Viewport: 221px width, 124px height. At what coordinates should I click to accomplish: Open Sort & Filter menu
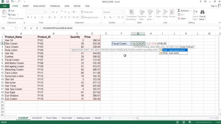point(195,15)
